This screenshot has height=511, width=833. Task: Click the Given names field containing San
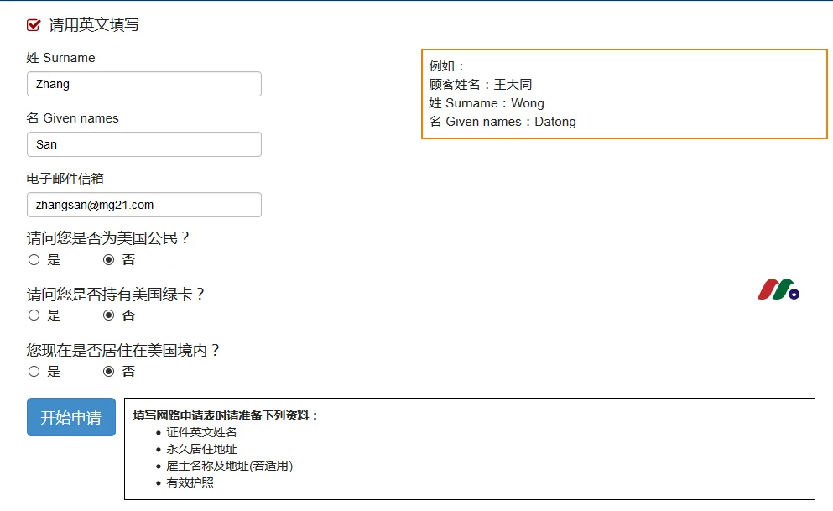point(144,144)
